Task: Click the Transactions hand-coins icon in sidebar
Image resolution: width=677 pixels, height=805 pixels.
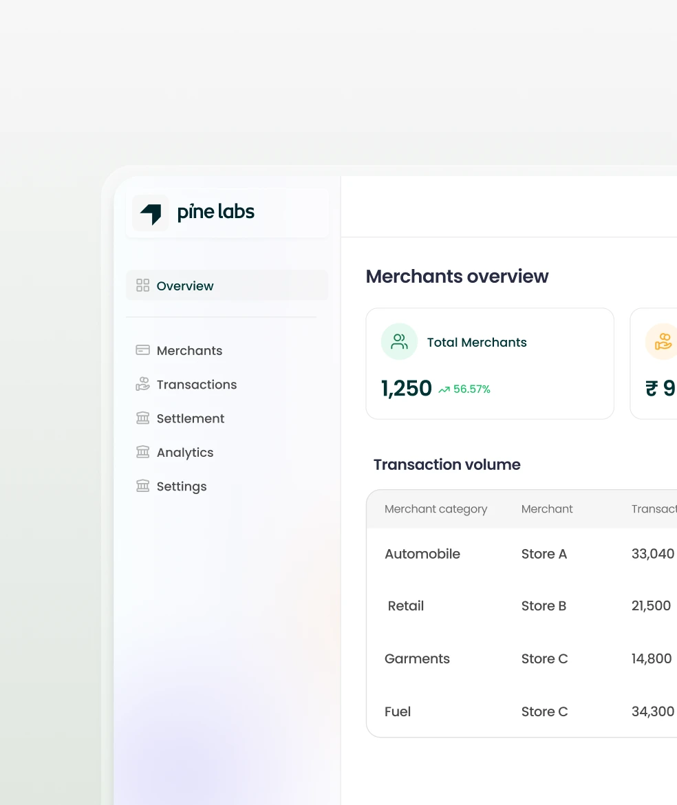Action: click(142, 384)
